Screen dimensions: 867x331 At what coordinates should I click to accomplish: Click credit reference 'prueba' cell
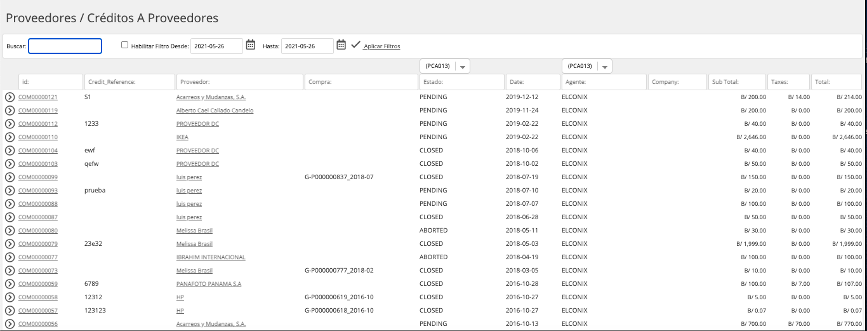94,191
